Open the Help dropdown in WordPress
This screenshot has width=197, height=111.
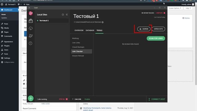pyautogui.click(x=188, y=8)
